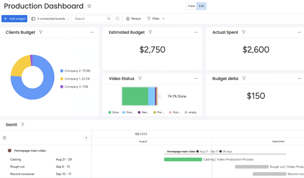Screen dimensions: 304x178
Task: Open filter for Actual Spent widget
Action: point(244,32)
